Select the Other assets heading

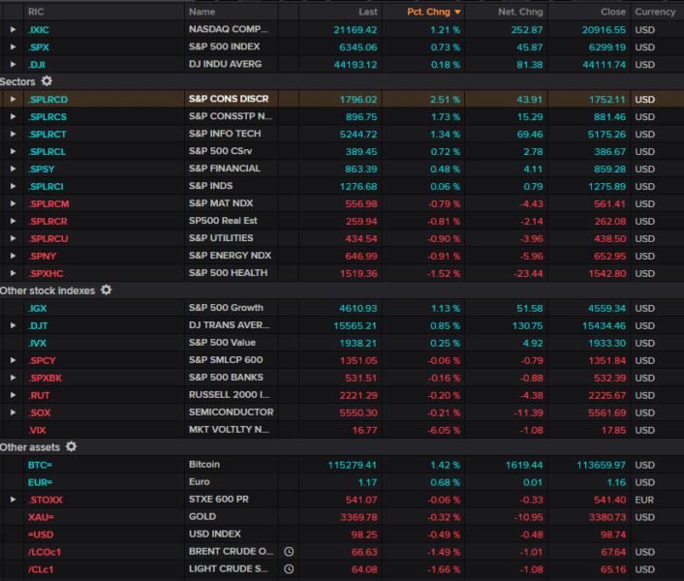tap(30, 447)
